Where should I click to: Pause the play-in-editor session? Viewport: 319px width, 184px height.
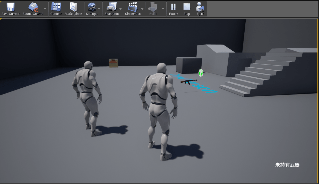[174, 6]
